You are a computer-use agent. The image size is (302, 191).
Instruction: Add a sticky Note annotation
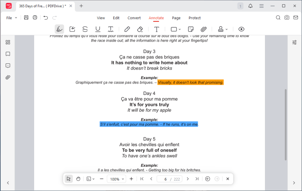191,29
